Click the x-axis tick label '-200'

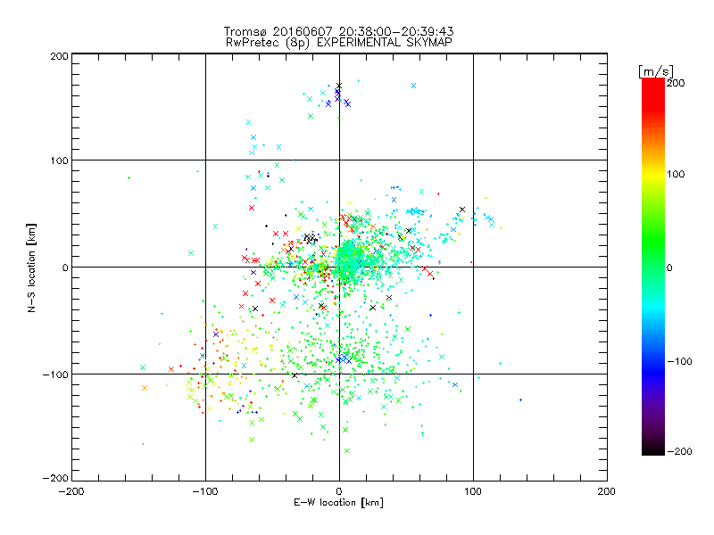[x=71, y=491]
